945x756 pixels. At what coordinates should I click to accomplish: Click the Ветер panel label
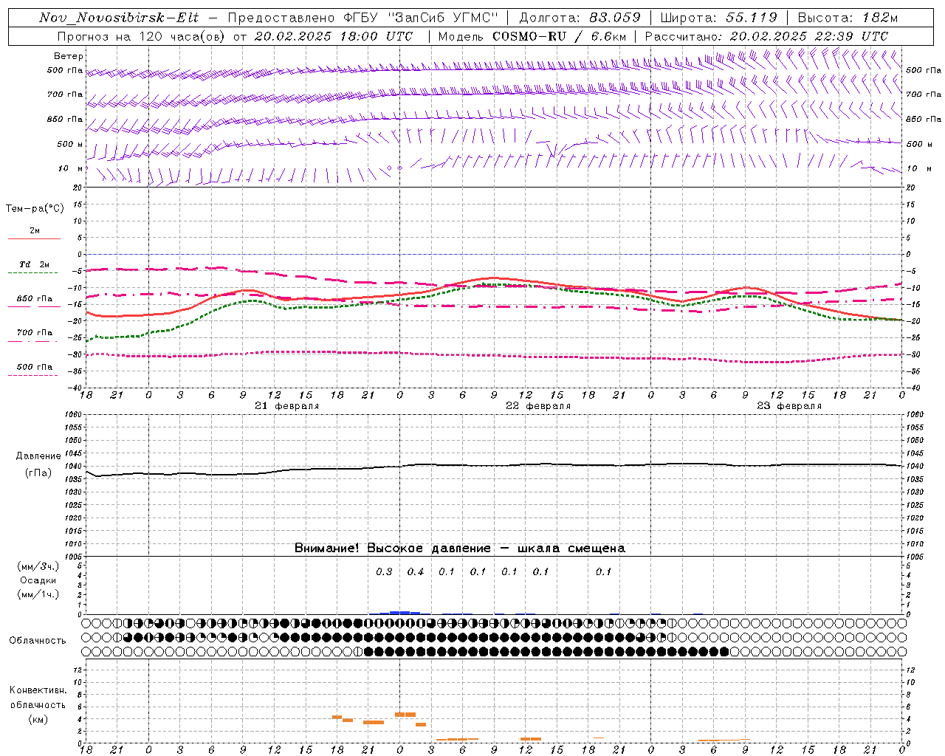(69, 56)
